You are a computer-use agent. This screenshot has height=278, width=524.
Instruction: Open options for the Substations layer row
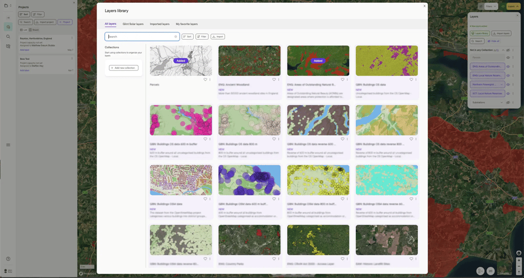tap(513, 103)
